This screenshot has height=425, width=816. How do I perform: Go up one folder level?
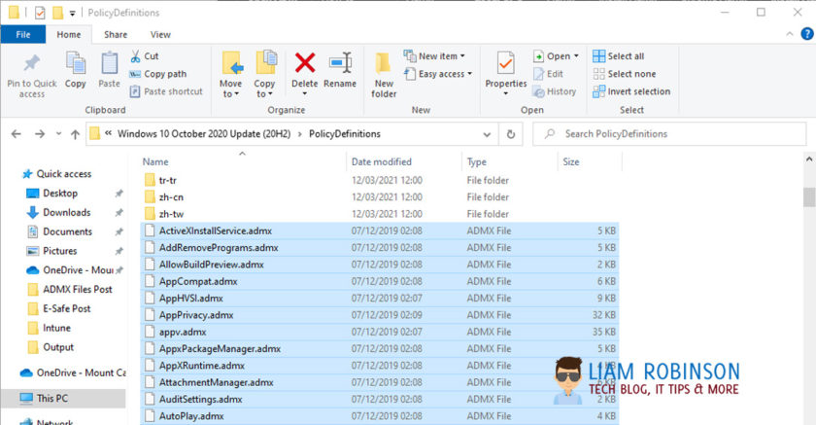(x=75, y=134)
